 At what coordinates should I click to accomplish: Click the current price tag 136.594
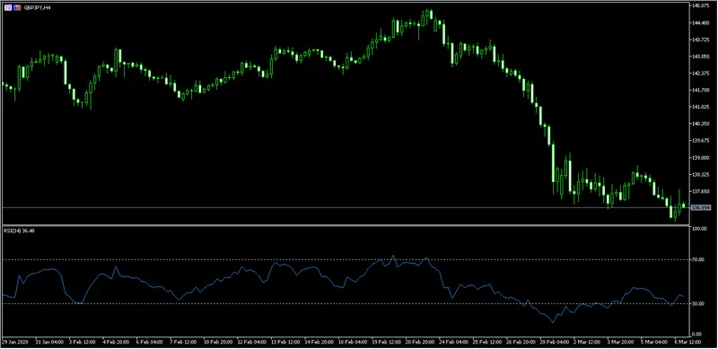click(702, 208)
